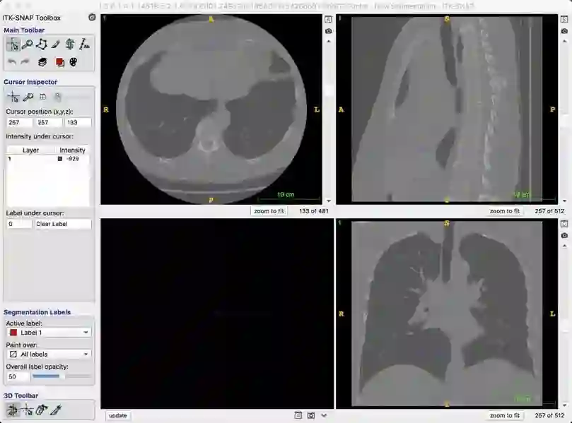The width and height of the screenshot is (572, 423).
Task: Open the Color Map palette icon
Action: coord(74,62)
